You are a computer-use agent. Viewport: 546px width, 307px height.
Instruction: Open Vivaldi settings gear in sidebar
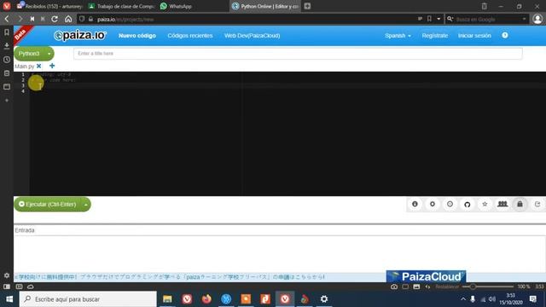click(x=7, y=275)
